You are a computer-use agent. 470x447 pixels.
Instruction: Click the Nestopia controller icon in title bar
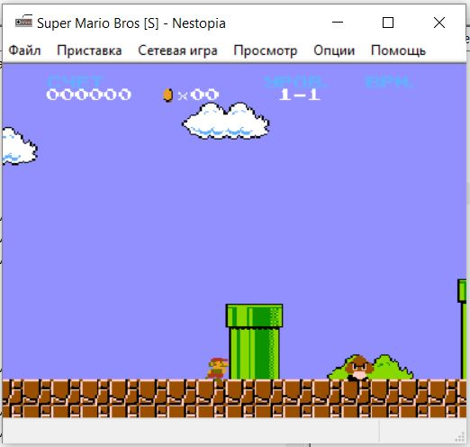click(23, 22)
